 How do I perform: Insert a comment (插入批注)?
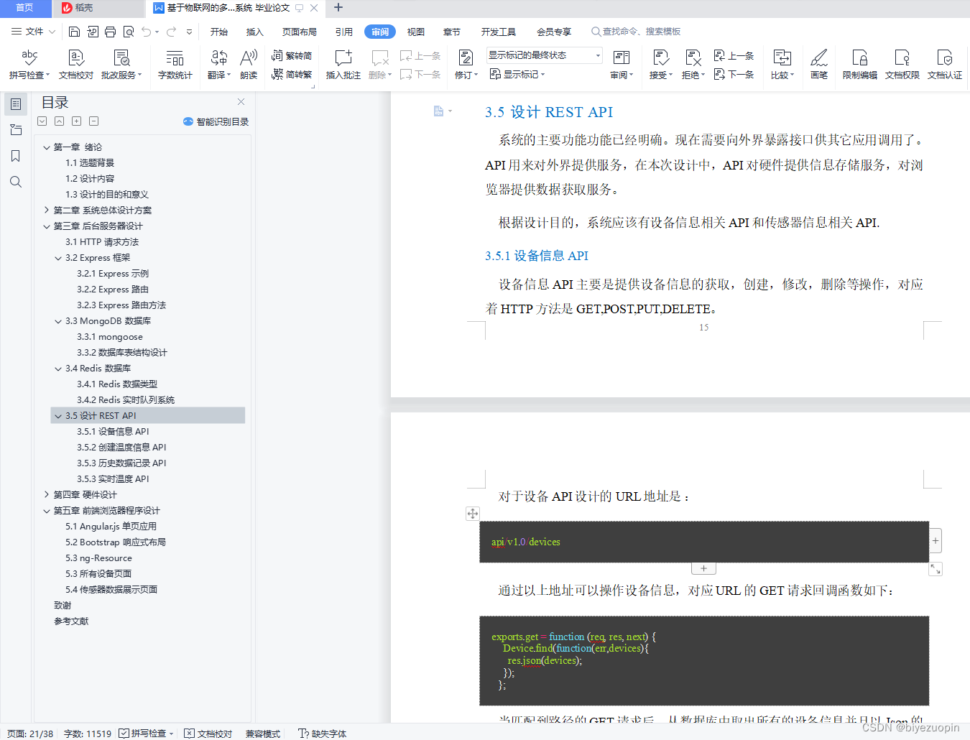click(x=343, y=64)
